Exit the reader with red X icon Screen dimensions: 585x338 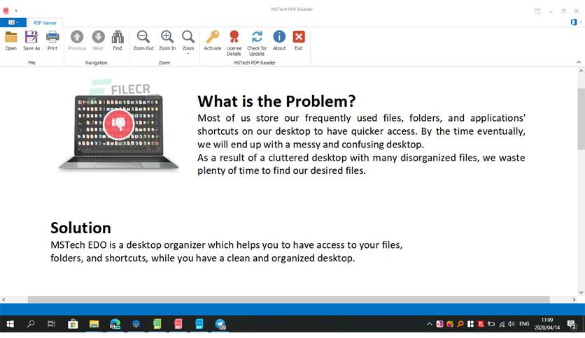pos(299,41)
